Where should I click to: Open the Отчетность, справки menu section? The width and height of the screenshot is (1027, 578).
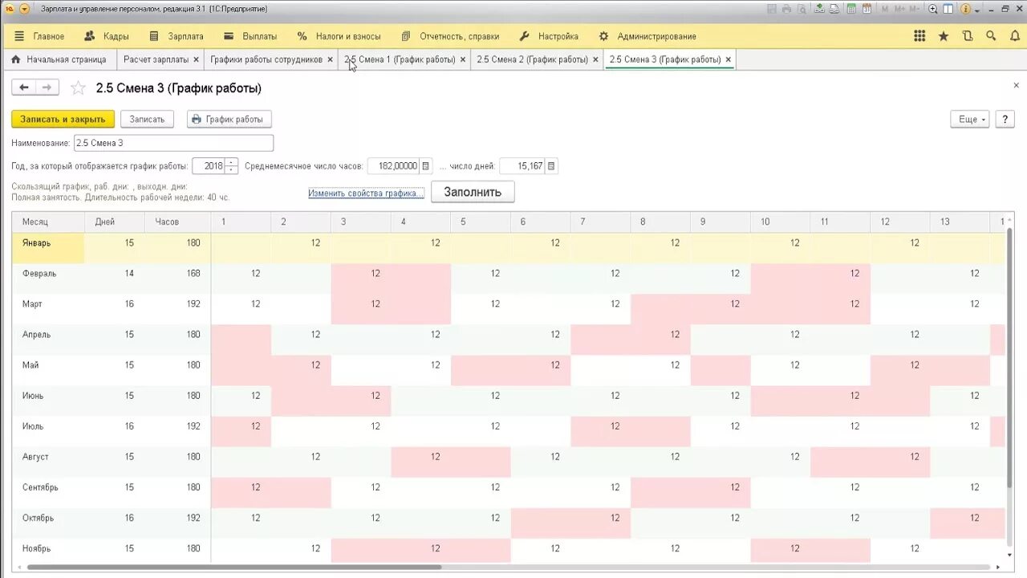459,36
